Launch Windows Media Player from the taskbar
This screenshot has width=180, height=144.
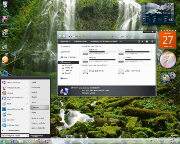(x=30, y=141)
